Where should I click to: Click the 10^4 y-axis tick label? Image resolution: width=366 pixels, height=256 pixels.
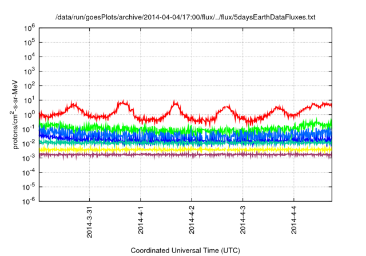pos(29,57)
